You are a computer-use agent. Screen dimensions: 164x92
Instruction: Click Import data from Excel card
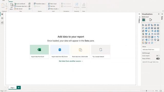(x=39, y=52)
